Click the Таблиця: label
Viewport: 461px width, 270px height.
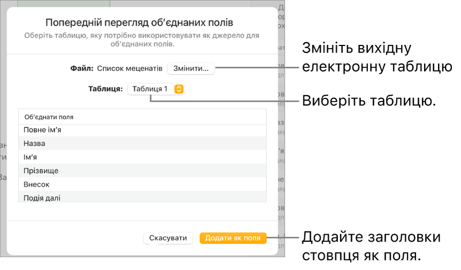pyautogui.click(x=105, y=89)
